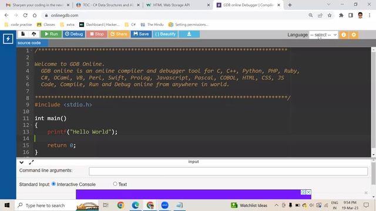Click the orange info icon
376x211 pixels.
(x=344, y=35)
